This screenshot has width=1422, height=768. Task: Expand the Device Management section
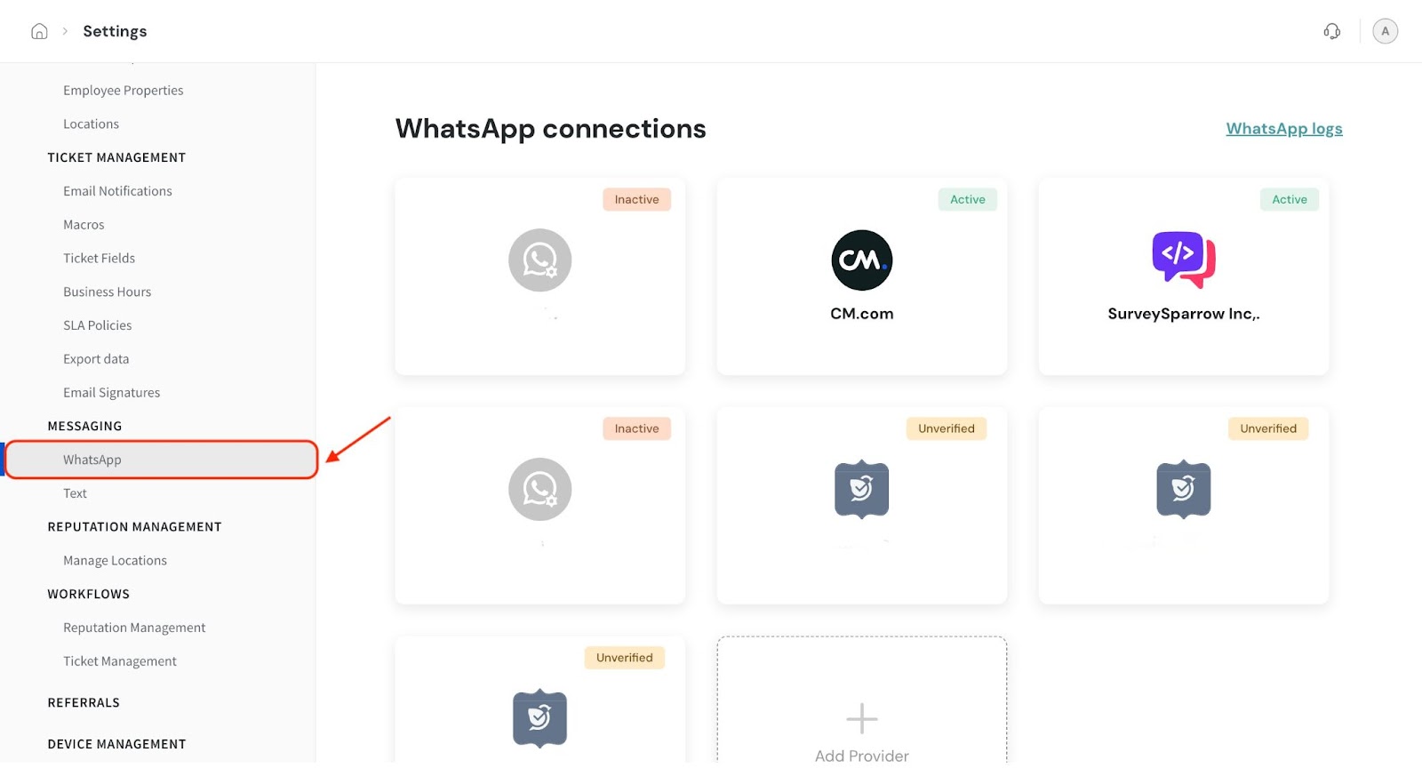click(x=116, y=744)
